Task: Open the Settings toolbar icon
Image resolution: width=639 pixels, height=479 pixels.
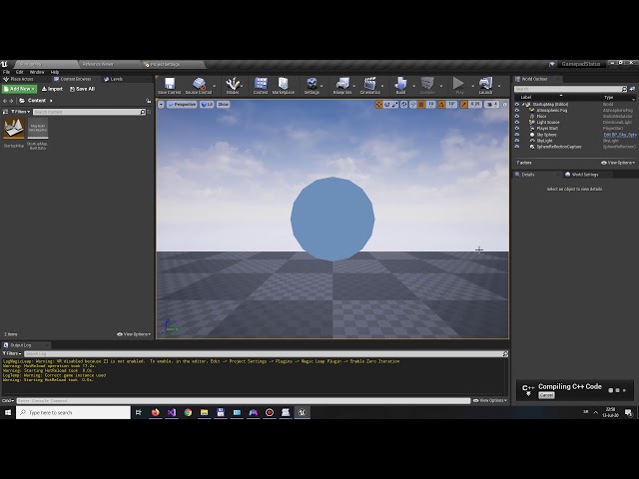Action: point(312,86)
